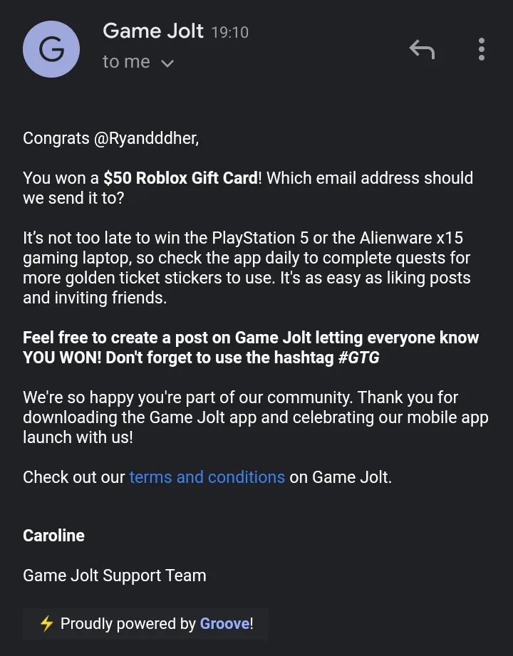Image resolution: width=513 pixels, height=656 pixels.
Task: Click the Caroline signature name
Action: pyautogui.click(x=54, y=536)
